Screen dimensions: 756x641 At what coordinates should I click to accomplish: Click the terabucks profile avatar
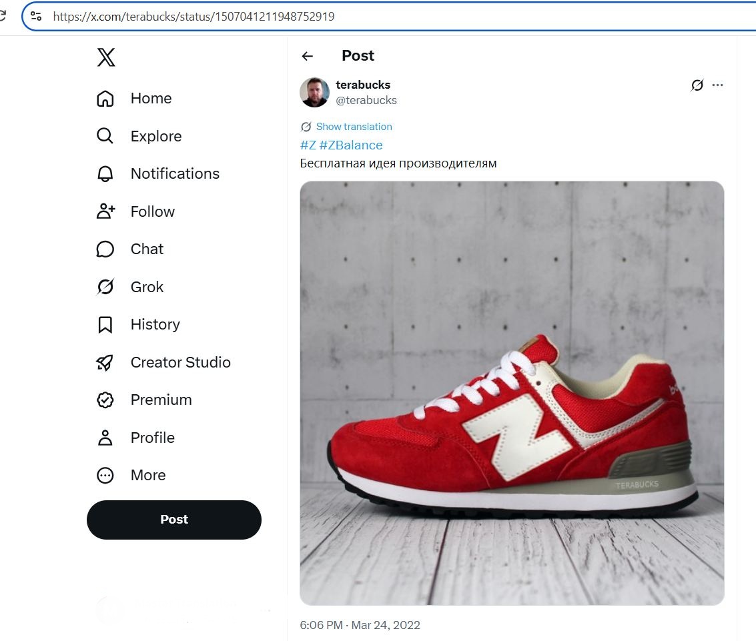pyautogui.click(x=314, y=92)
